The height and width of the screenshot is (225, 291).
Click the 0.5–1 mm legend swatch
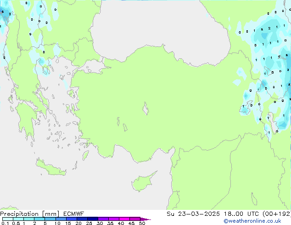tap(18, 219)
